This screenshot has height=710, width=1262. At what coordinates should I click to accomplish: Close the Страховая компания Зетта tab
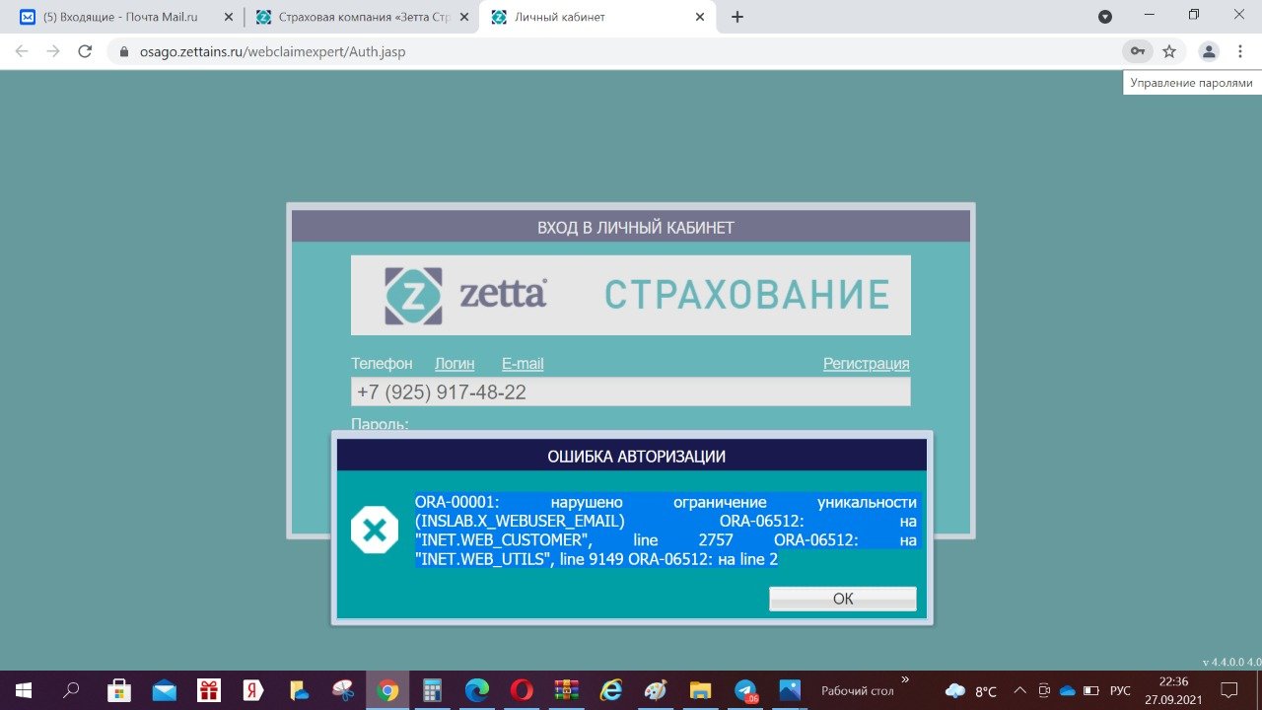(464, 17)
